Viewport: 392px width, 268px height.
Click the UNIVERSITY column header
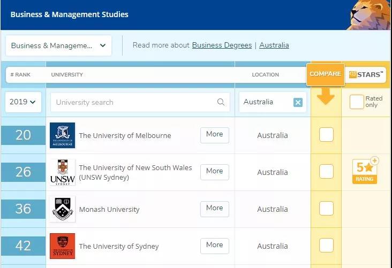[x=67, y=75]
